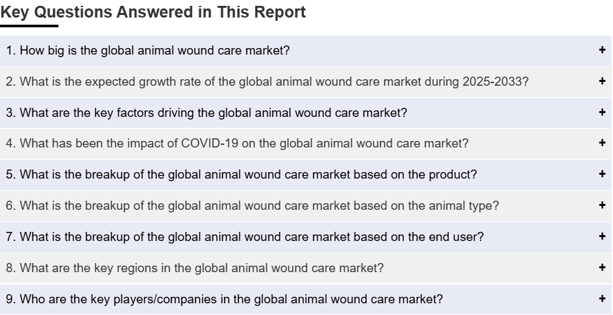Image resolution: width=613 pixels, height=315 pixels.
Task: Click plus icon beside COVID-19 impact question
Action: click(x=602, y=143)
